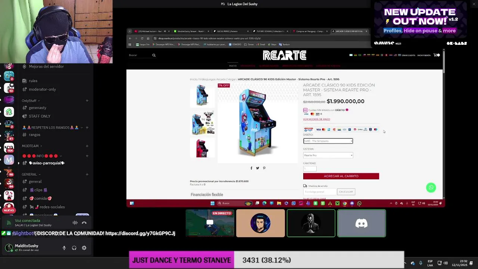Screen dimensions: 478x269
Task: Share product on Twitter
Action: click(257, 168)
